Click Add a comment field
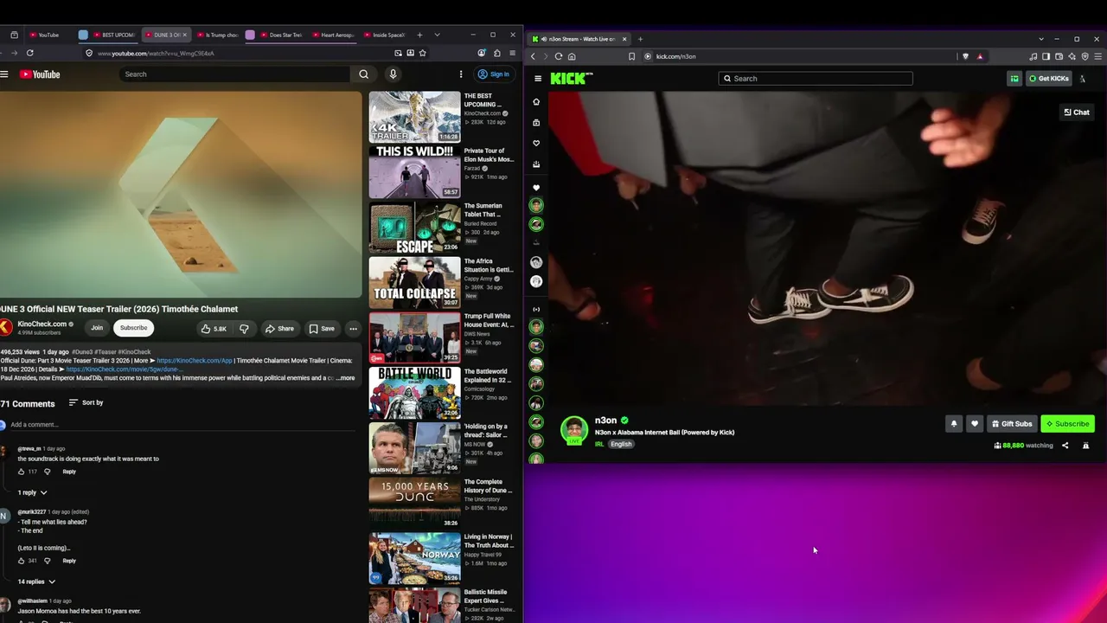This screenshot has width=1107, height=623. tap(182, 425)
